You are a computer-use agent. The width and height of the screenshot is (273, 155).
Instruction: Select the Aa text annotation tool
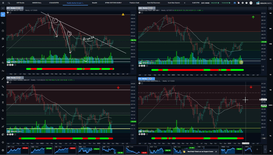tap(3, 71)
